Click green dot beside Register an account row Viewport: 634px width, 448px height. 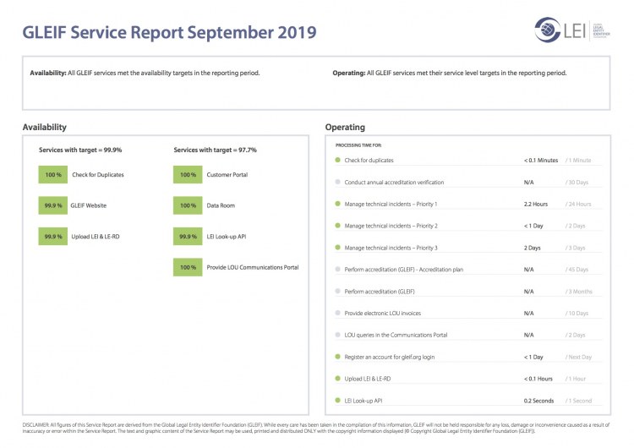click(338, 356)
